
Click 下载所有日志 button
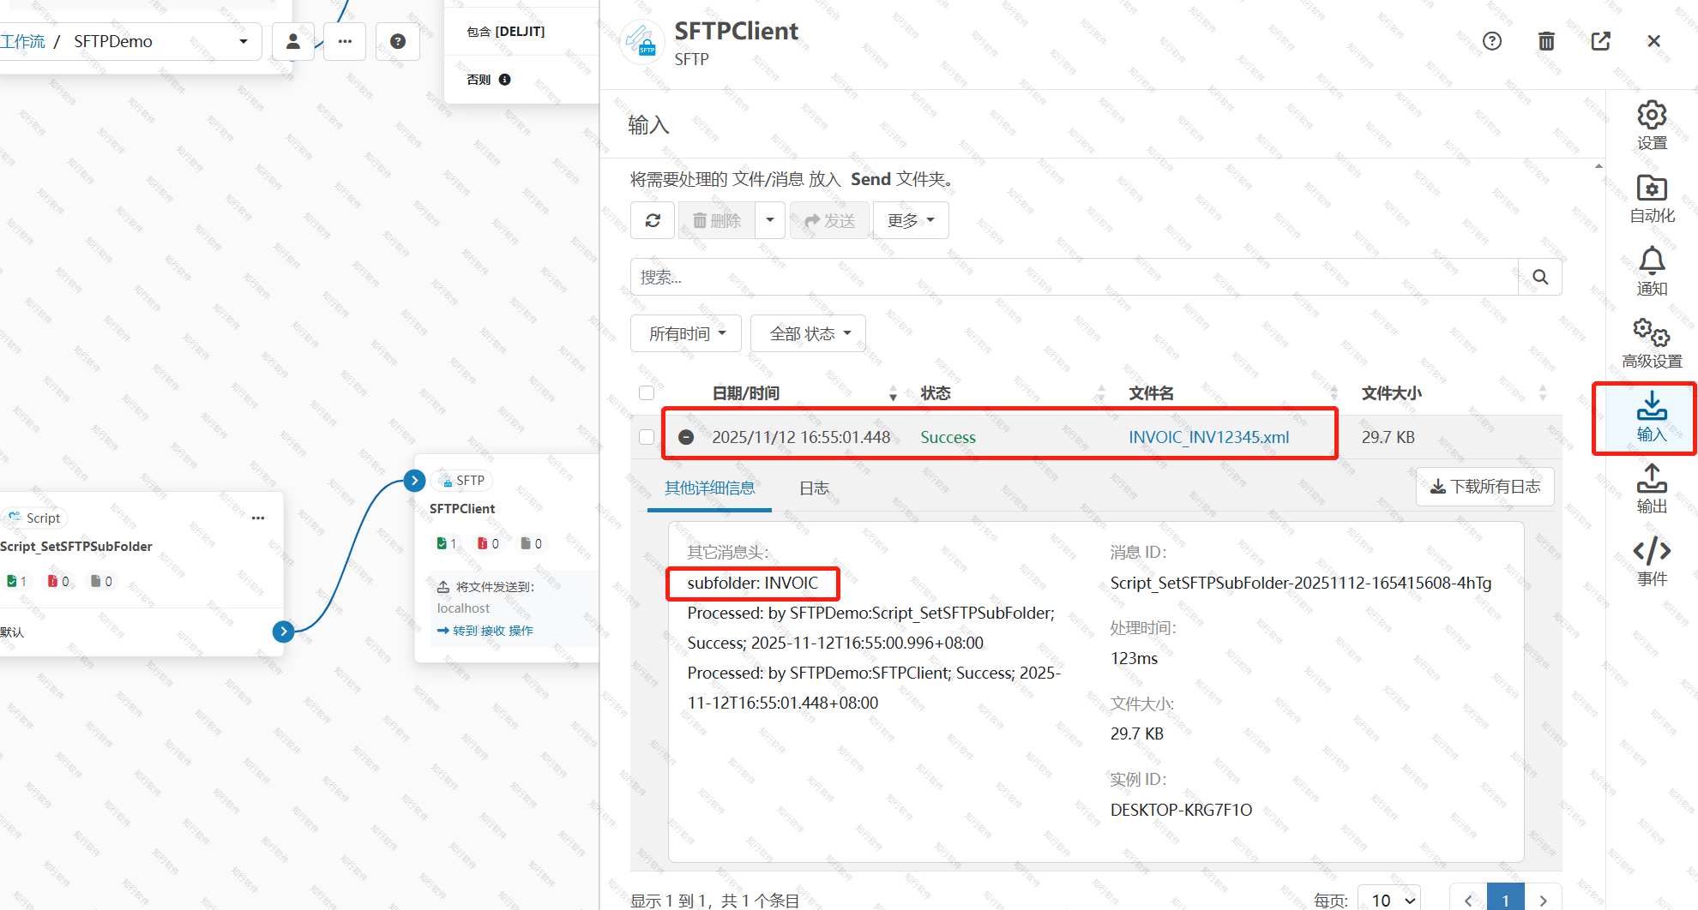tap(1485, 487)
